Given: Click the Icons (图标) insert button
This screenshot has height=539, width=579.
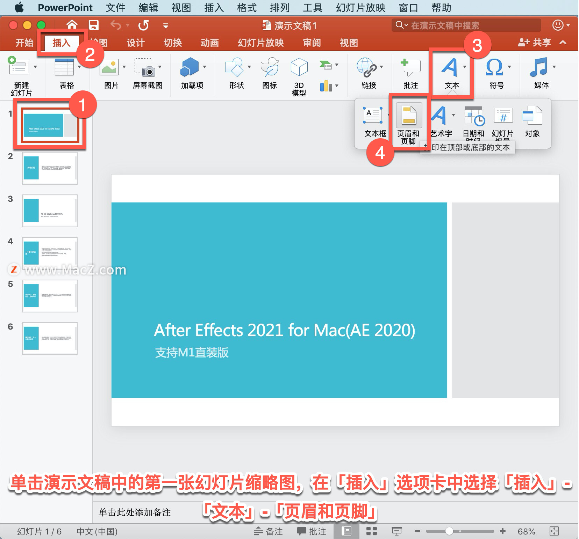Looking at the screenshot, I should pyautogui.click(x=270, y=67).
